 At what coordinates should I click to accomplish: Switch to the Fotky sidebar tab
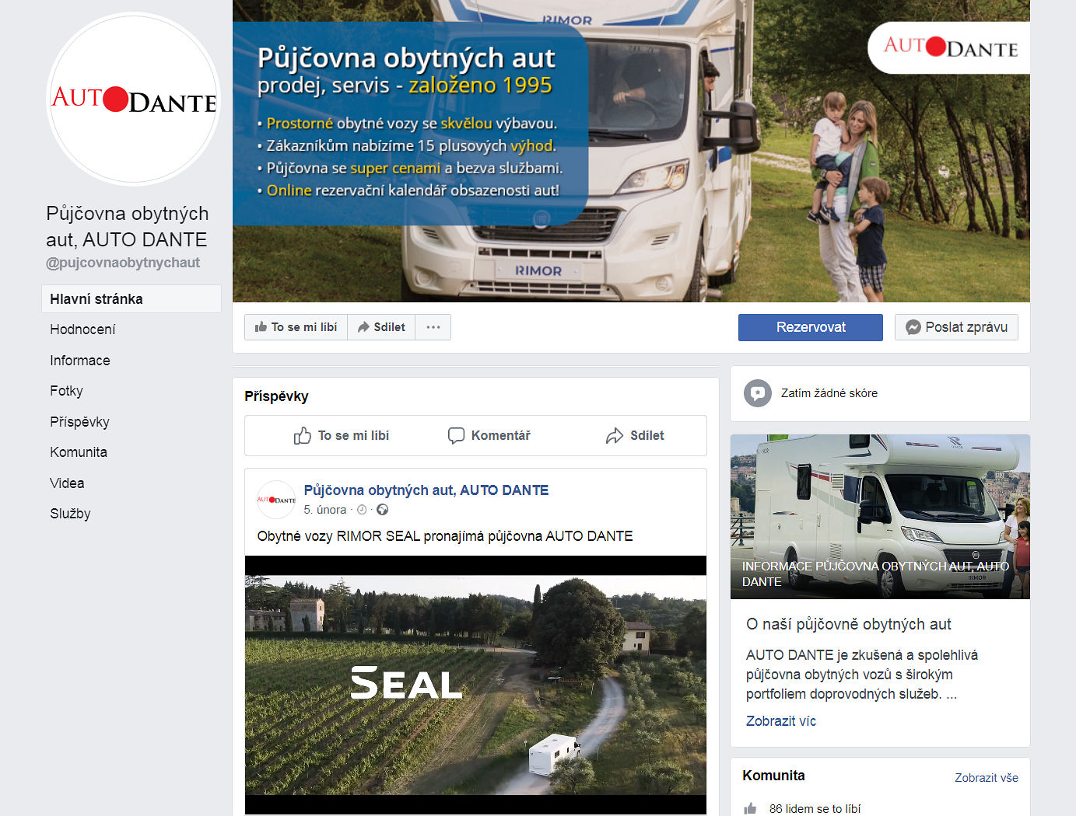click(66, 391)
